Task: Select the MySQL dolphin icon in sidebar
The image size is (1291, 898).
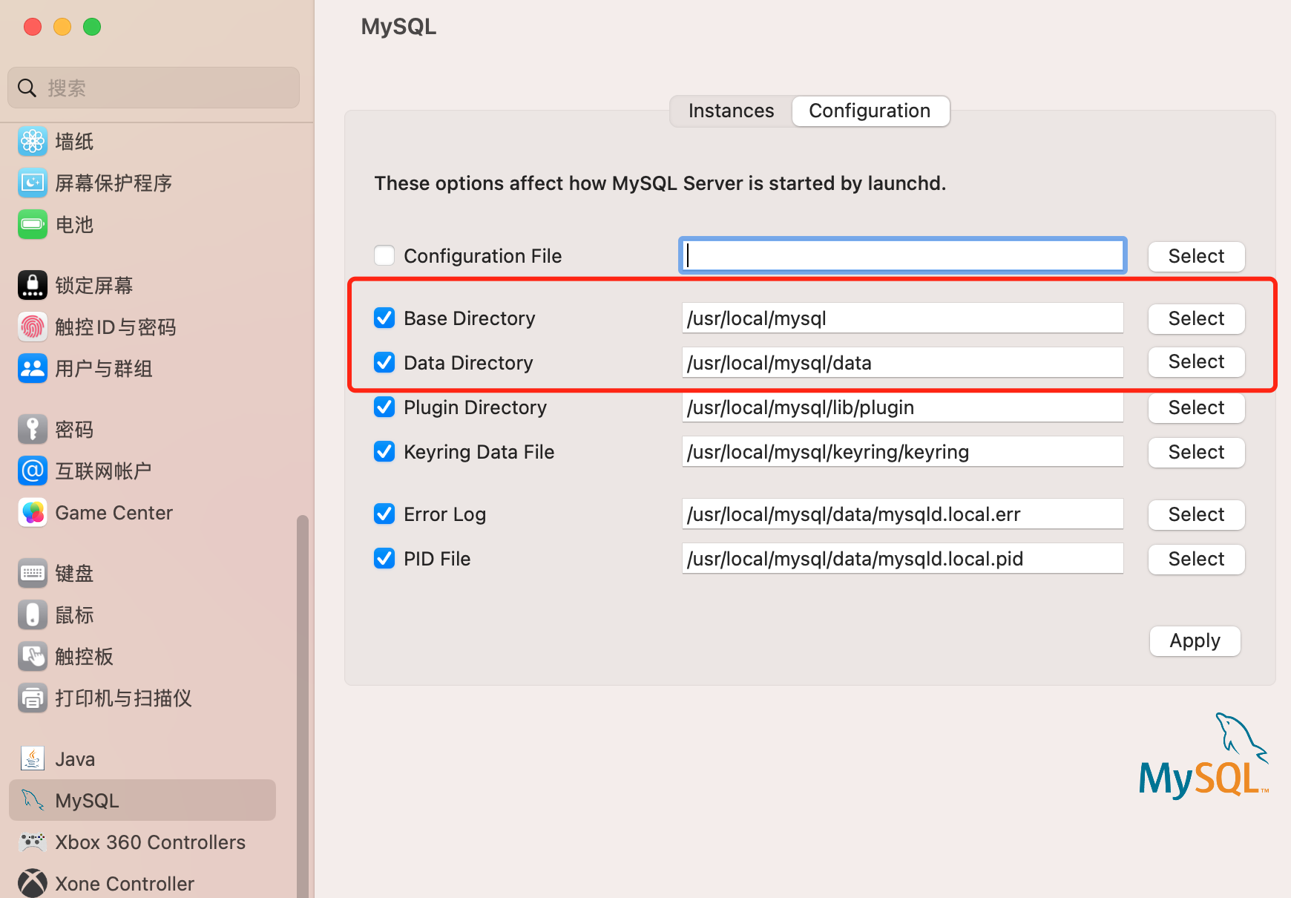Action: (33, 800)
